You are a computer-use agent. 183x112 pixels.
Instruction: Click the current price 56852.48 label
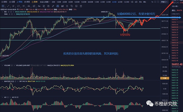177,64
